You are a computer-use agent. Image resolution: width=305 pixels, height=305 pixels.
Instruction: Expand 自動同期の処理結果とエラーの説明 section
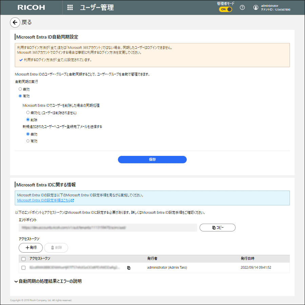(x=48, y=281)
